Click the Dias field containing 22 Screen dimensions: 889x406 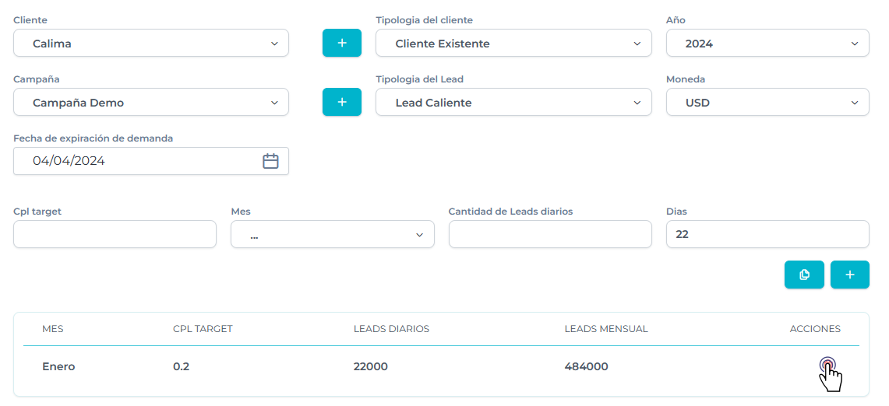pos(767,234)
